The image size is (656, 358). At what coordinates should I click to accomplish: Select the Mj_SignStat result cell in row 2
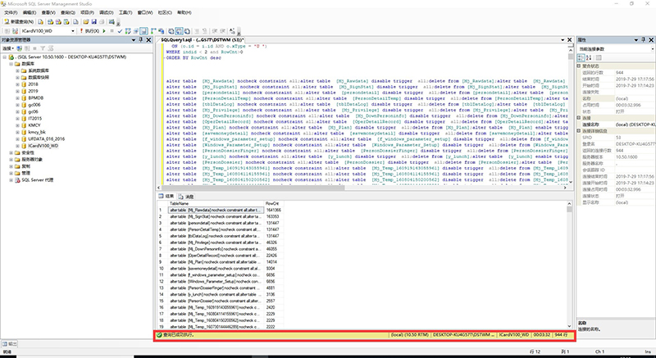tap(216, 217)
